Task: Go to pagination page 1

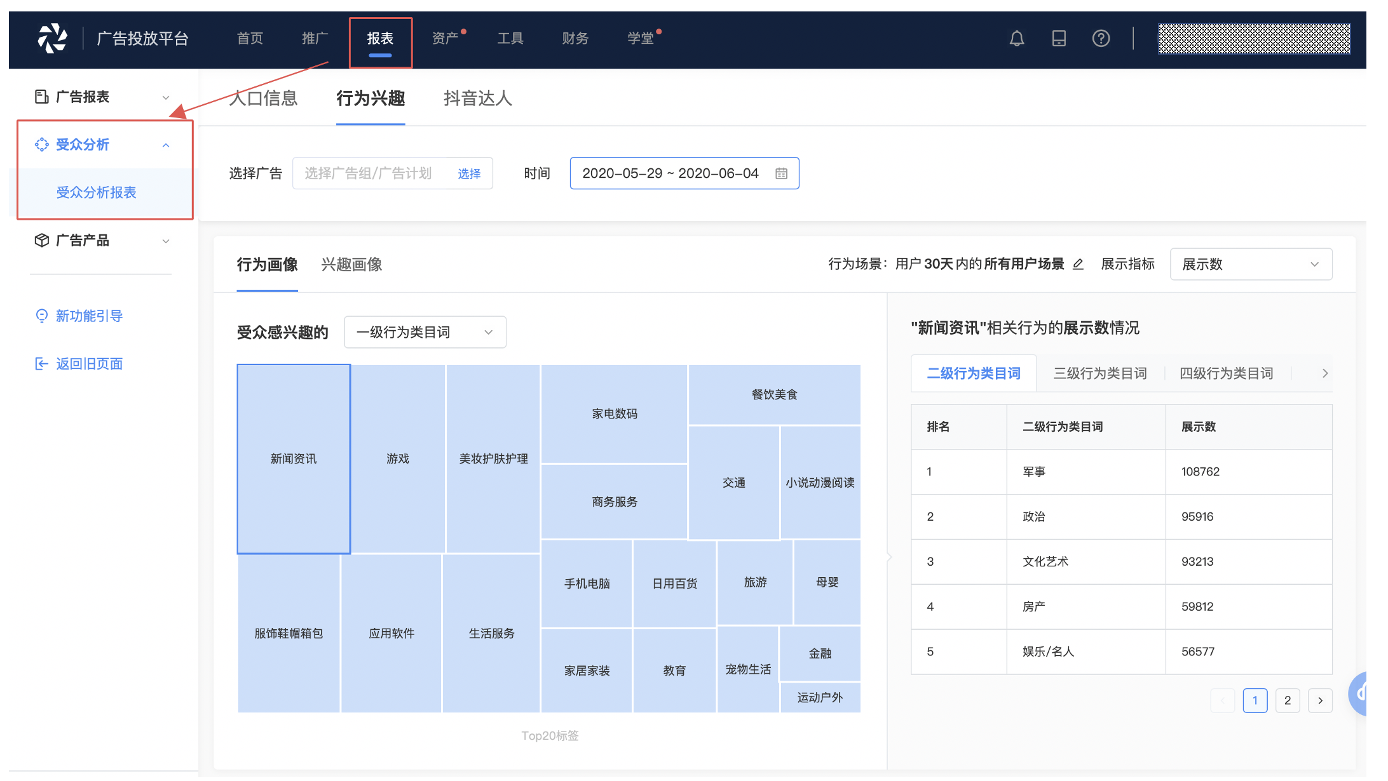Action: 1255,700
